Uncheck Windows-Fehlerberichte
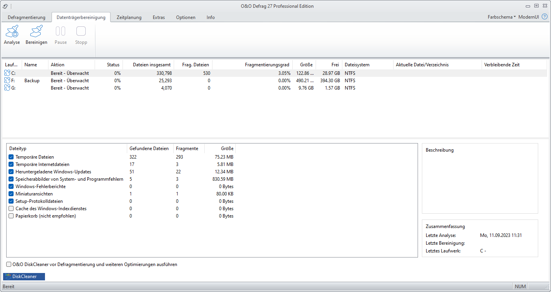 [x=11, y=187]
